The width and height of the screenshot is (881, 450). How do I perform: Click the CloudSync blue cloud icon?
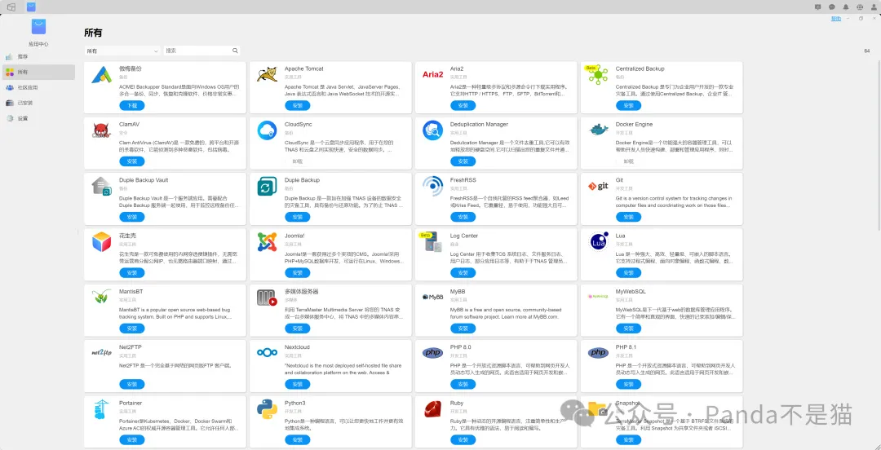268,130
